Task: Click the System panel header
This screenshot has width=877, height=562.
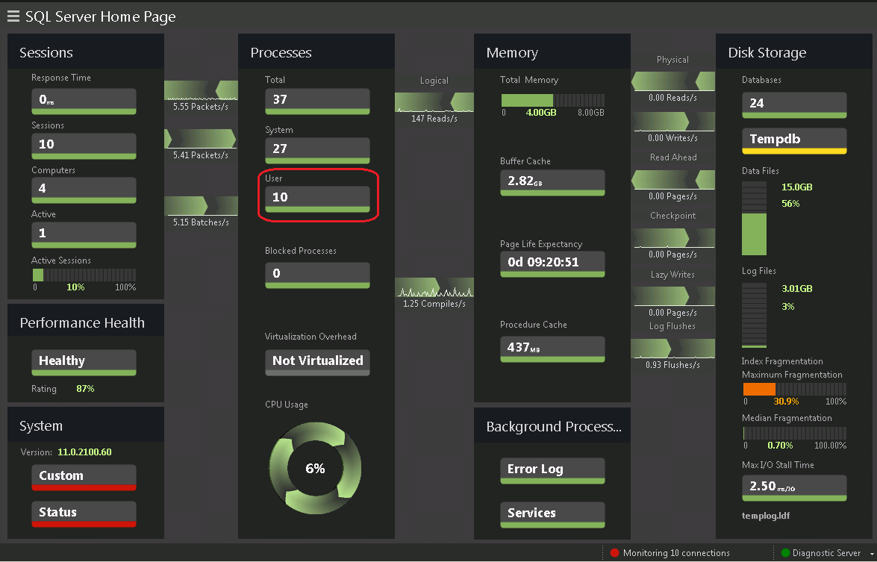Action: [86, 425]
